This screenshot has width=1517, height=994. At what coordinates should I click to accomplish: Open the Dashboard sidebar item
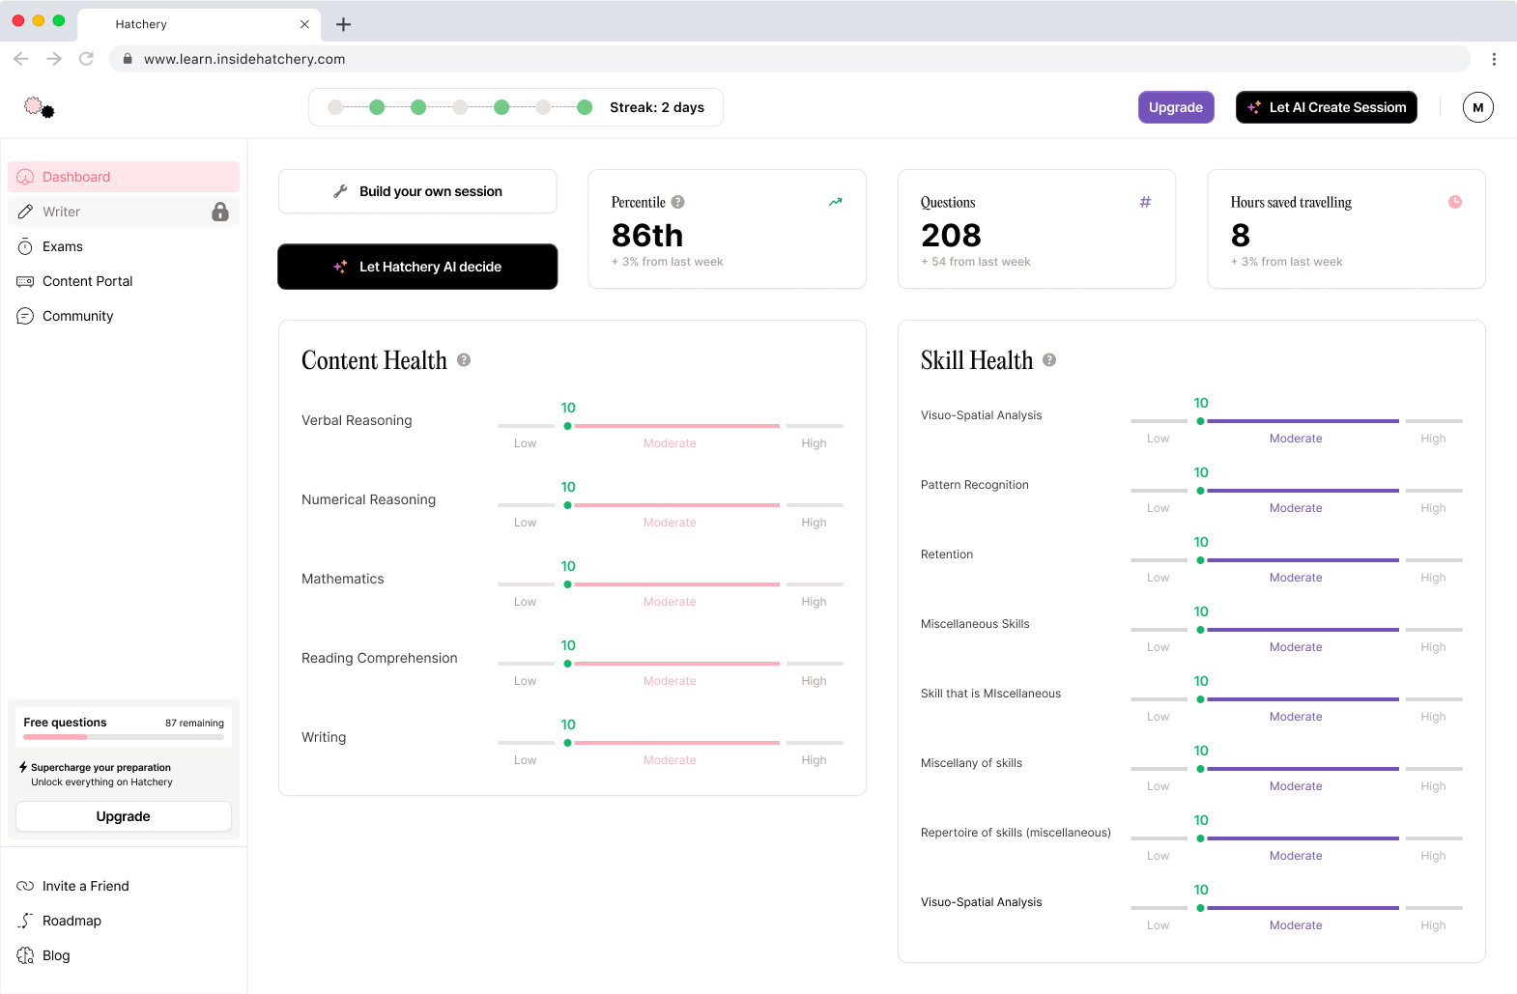pyautogui.click(x=124, y=177)
